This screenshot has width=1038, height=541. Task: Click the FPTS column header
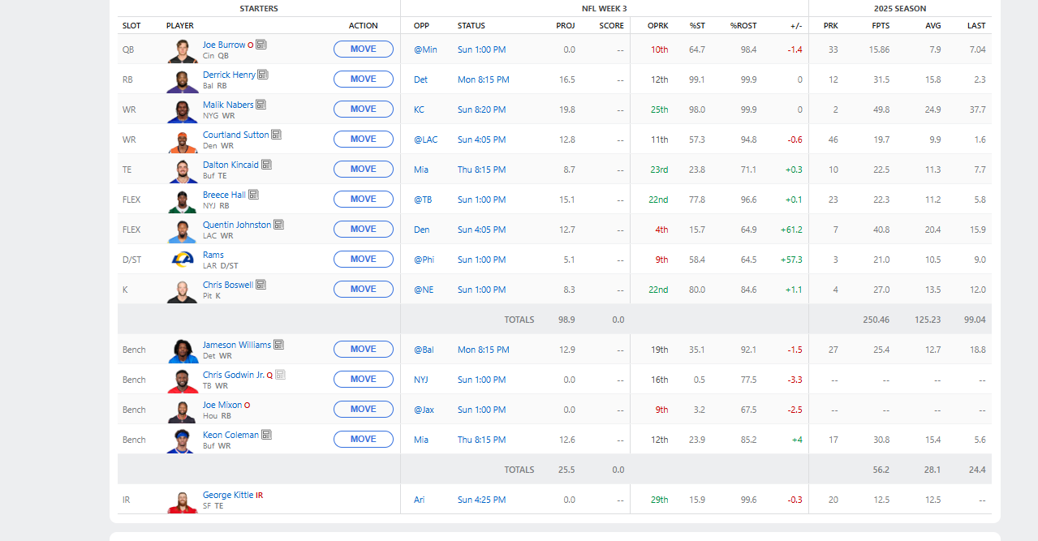coord(881,25)
